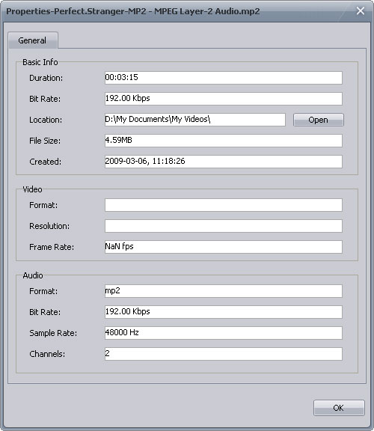
Task: Click the 'Resolution:' label
Action: coord(49,226)
